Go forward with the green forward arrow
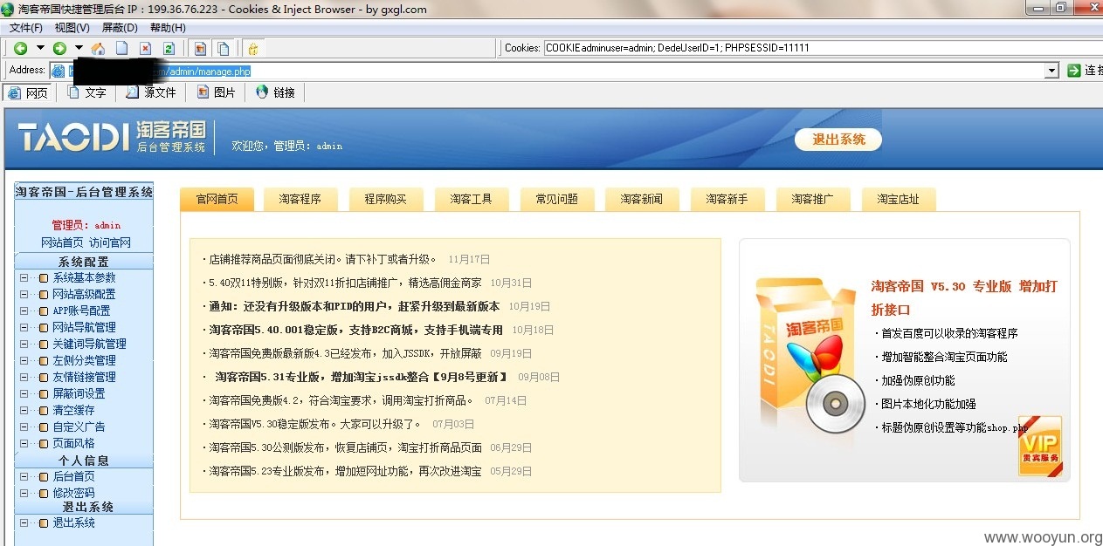Screen dimensions: 1103x546 [59, 48]
